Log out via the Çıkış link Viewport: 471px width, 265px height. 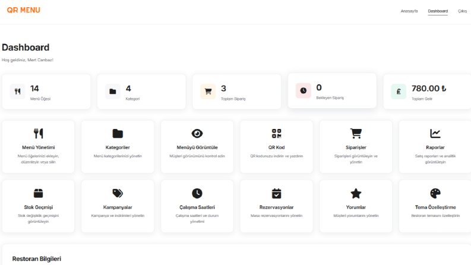pyautogui.click(x=462, y=11)
